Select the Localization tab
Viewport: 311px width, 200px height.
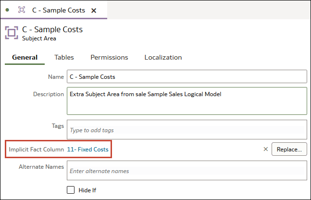pyautogui.click(x=163, y=57)
